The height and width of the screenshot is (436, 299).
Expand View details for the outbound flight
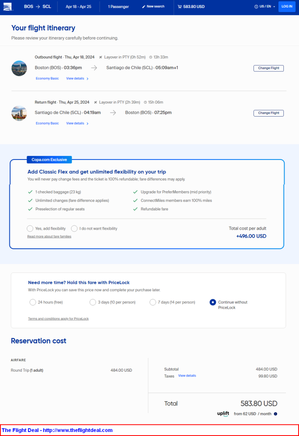(x=77, y=79)
